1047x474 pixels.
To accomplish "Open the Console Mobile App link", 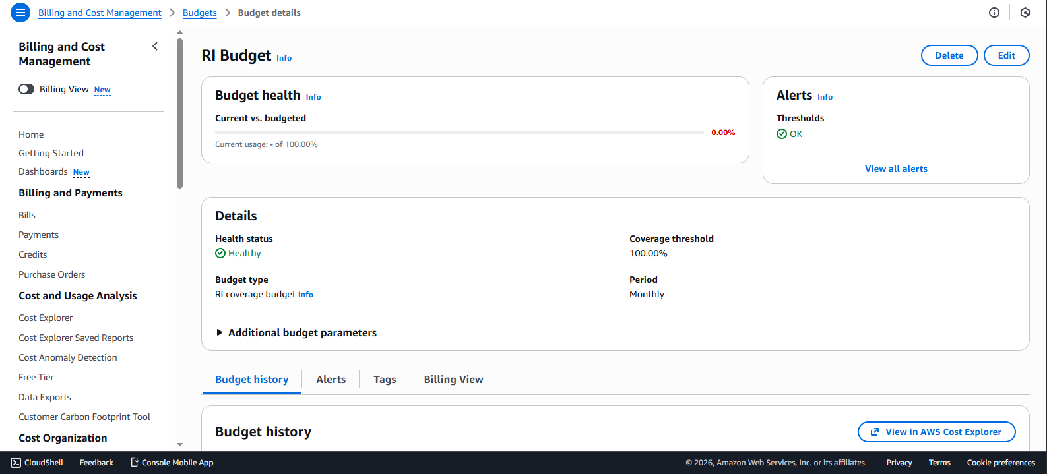I will coord(172,463).
